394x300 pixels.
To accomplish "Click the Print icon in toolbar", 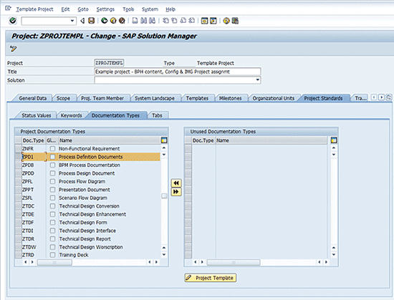I will [x=135, y=21].
